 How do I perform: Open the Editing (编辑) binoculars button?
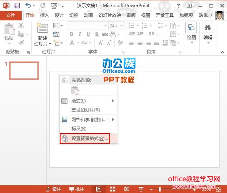[x=208, y=33]
